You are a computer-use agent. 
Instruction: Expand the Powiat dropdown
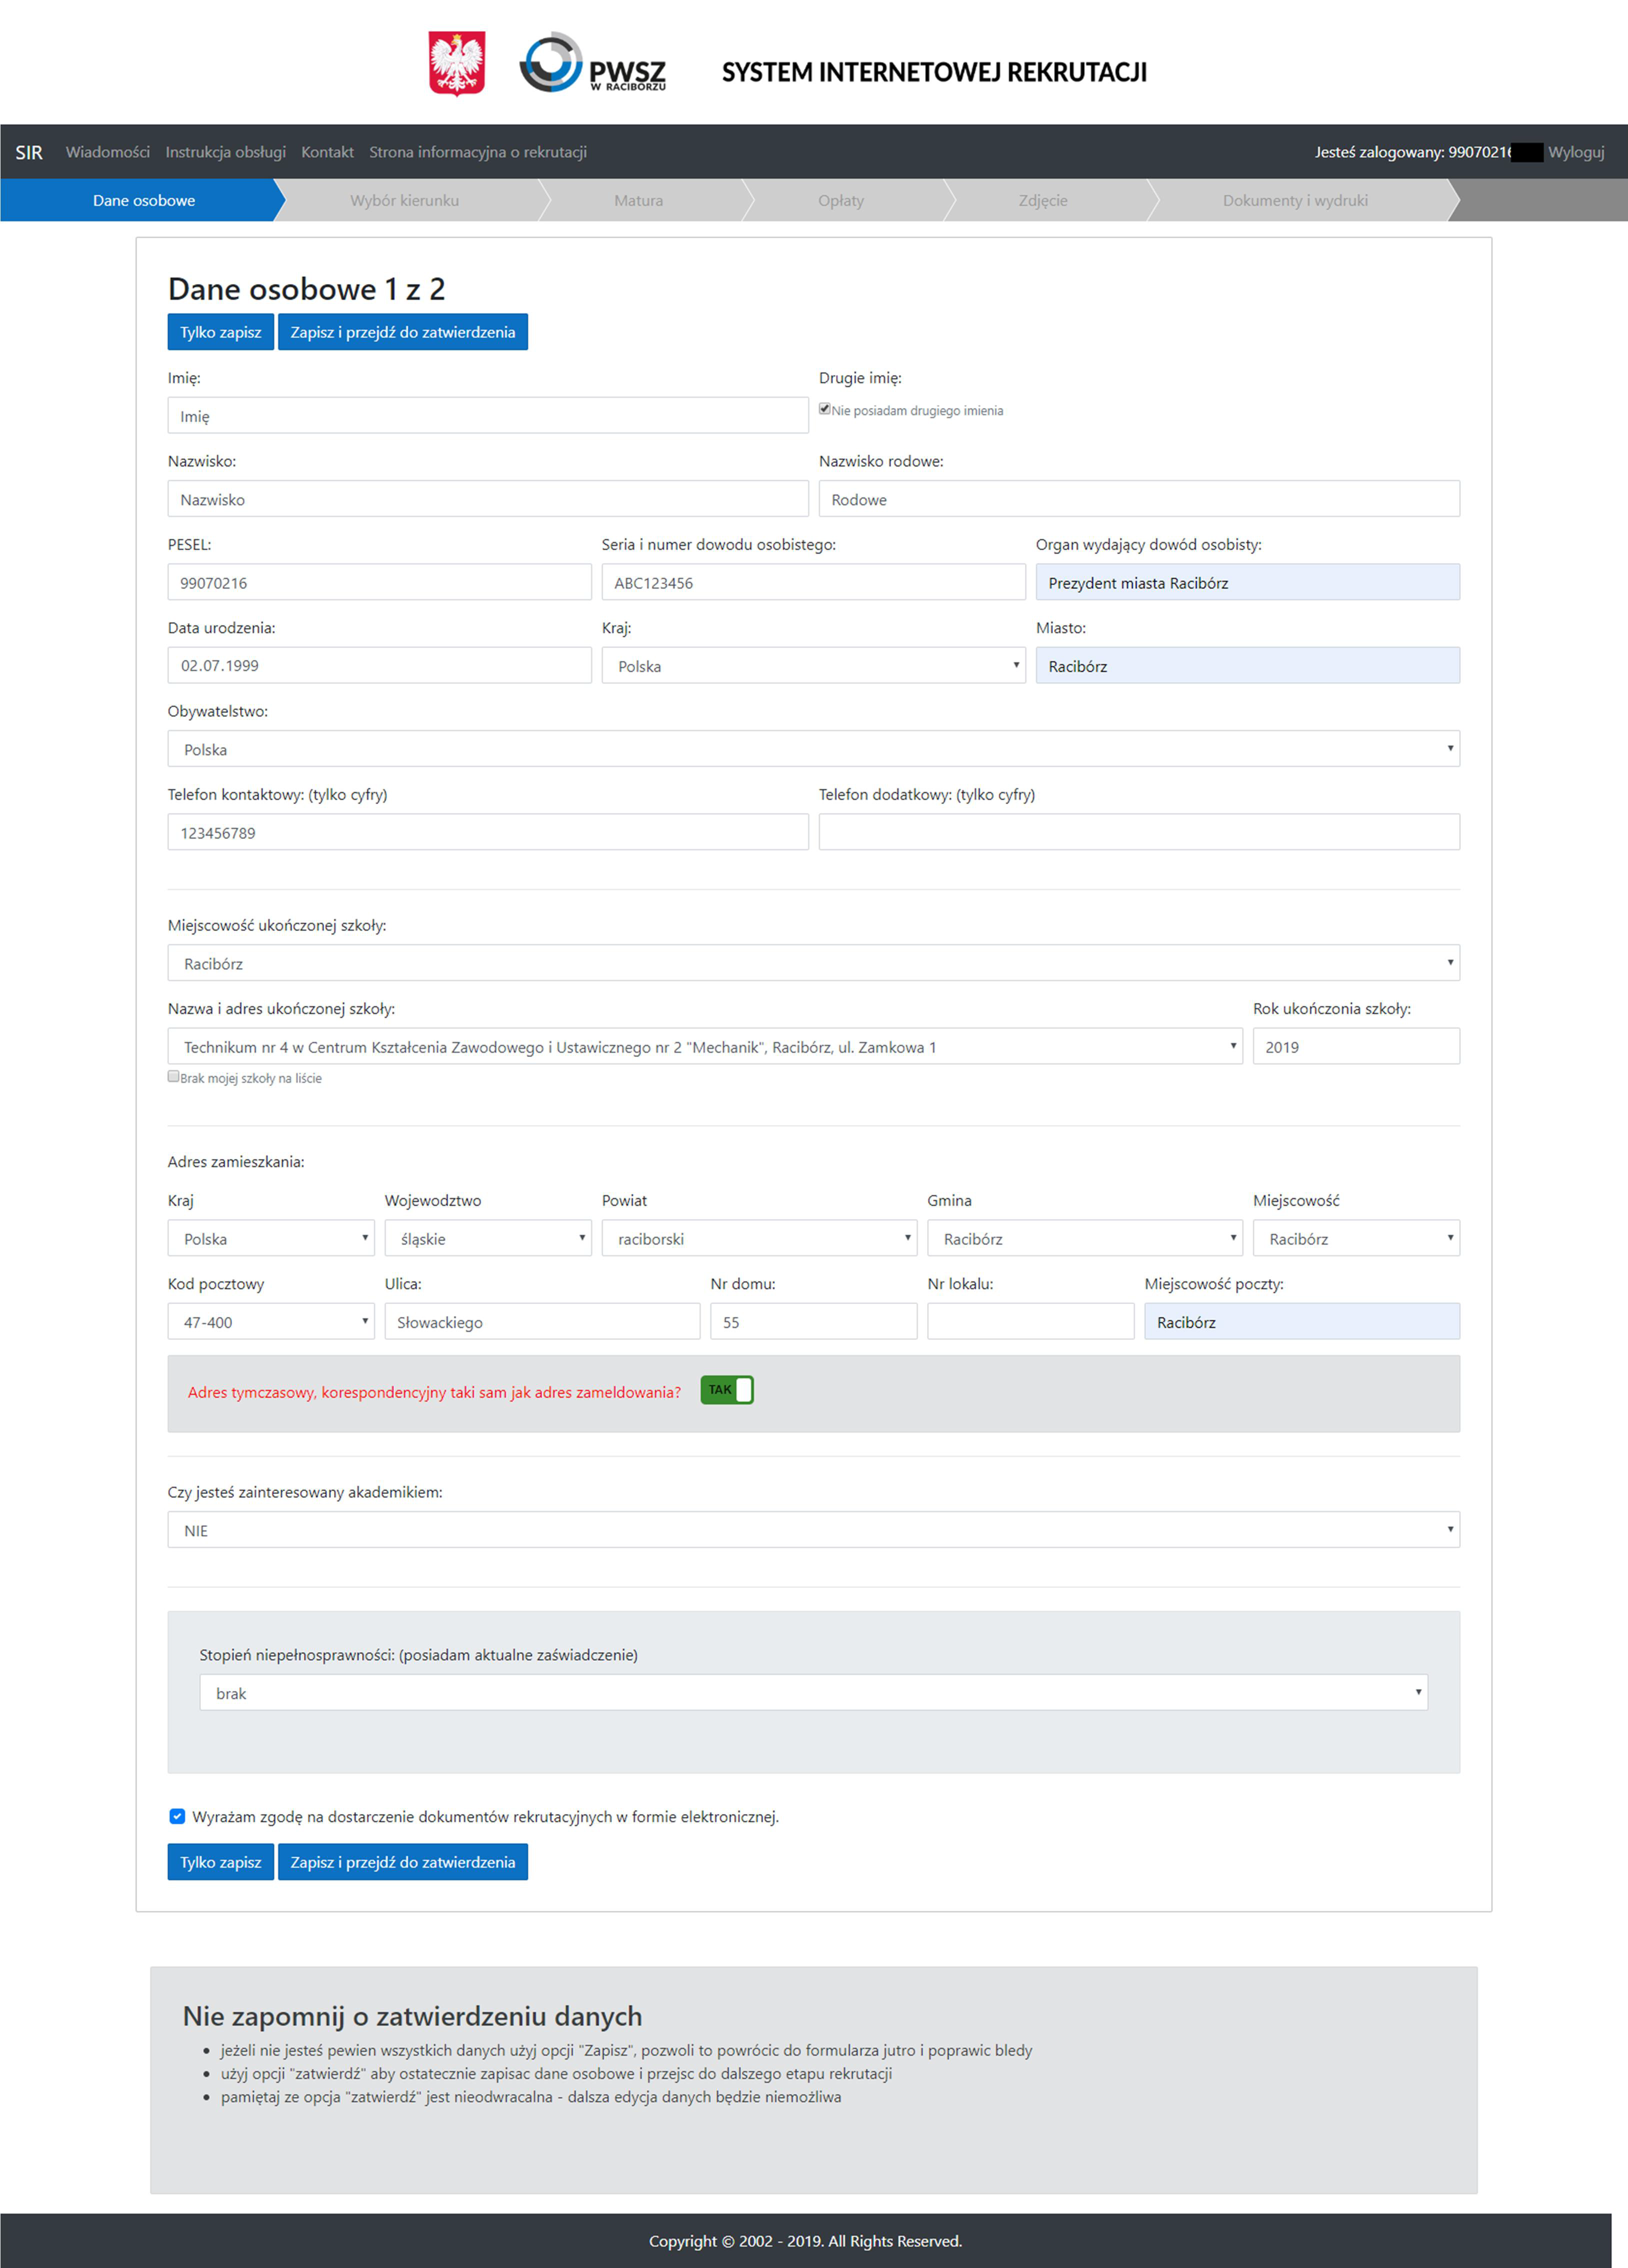pyautogui.click(x=759, y=1238)
